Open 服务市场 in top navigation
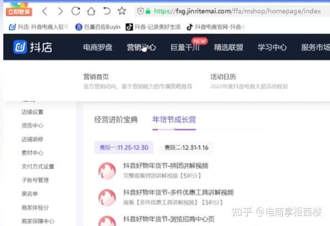The width and height of the screenshot is (330, 226). [x=316, y=47]
